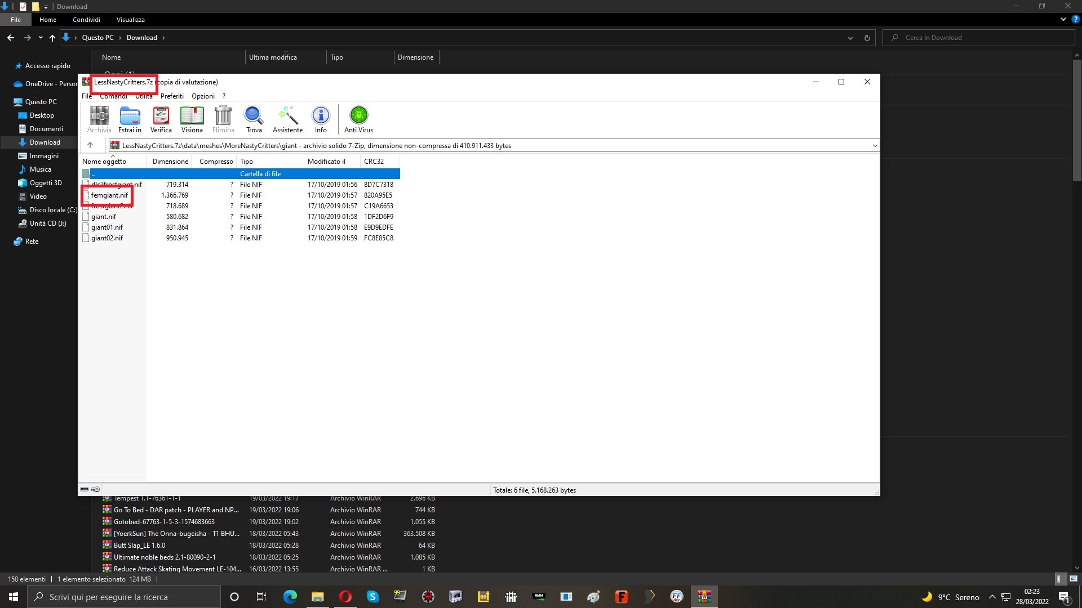Click the Verifica toolbar icon
1082x608 pixels.
161,119
